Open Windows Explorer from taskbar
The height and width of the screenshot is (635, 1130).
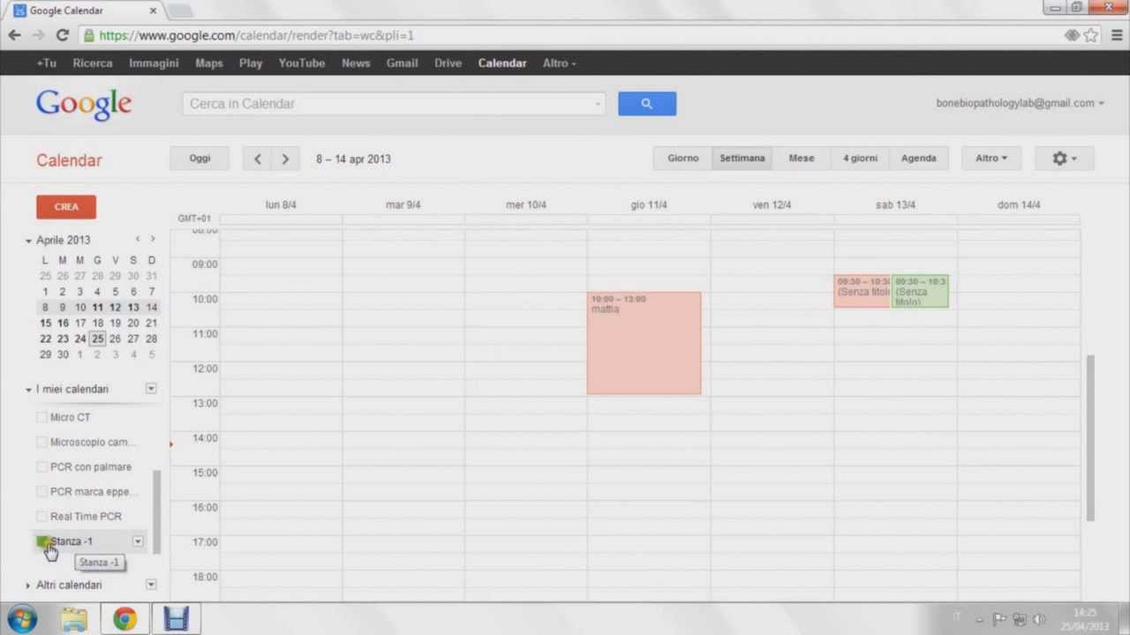pyautogui.click(x=74, y=618)
